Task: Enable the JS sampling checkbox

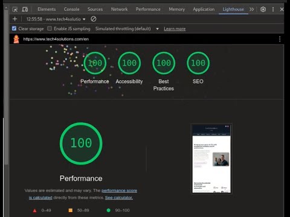Action: coord(50,28)
